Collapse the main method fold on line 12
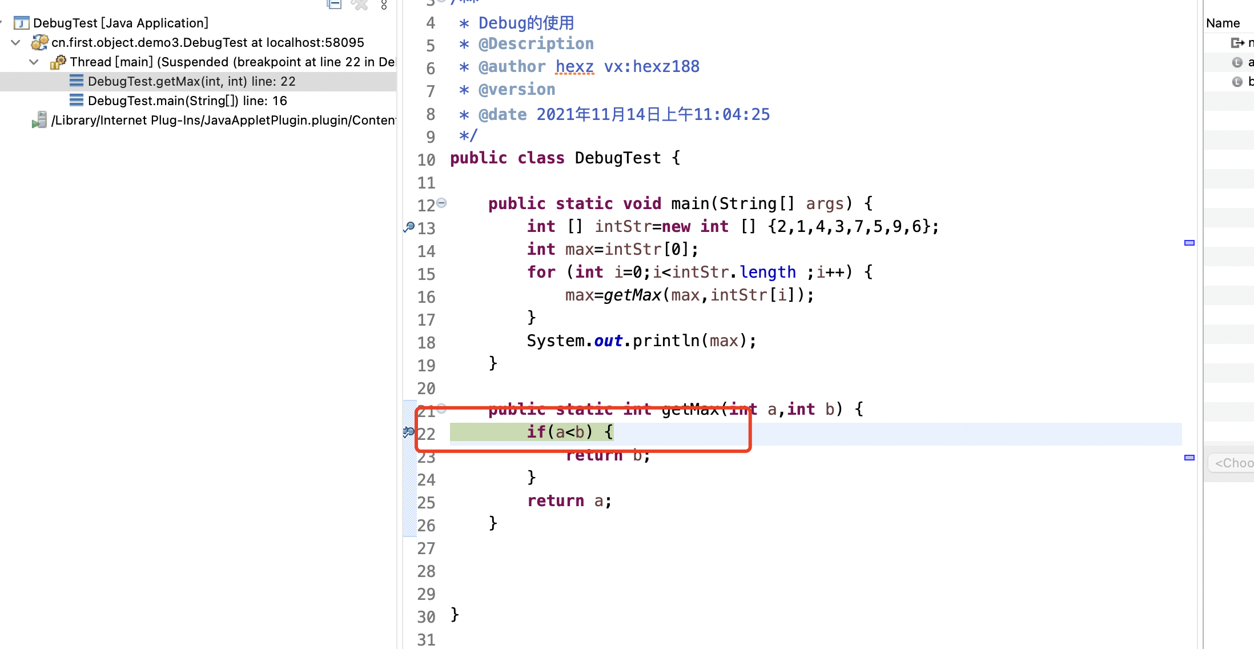The width and height of the screenshot is (1254, 649). point(441,203)
